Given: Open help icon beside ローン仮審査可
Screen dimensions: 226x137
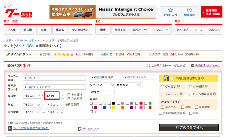Looking at the screenshot, I should pyautogui.click(x=214, y=94).
